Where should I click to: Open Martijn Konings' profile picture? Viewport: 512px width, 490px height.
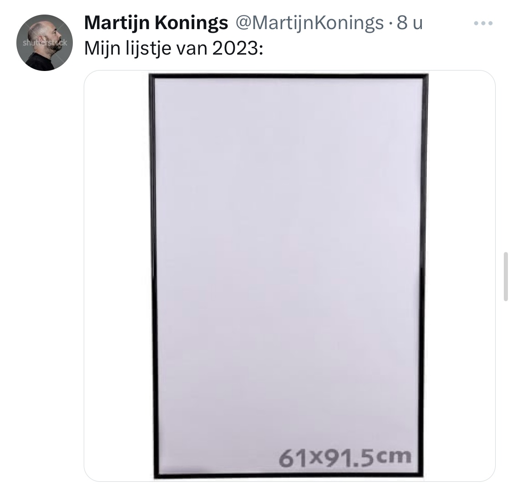click(x=45, y=43)
